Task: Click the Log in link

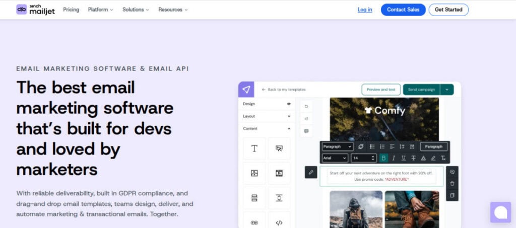Action: coord(365,10)
